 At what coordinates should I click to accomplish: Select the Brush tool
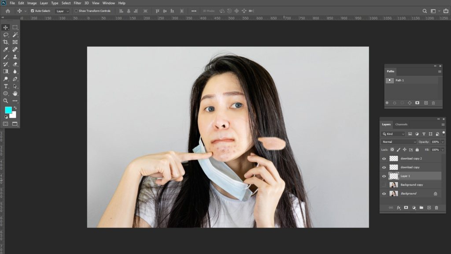click(5, 57)
